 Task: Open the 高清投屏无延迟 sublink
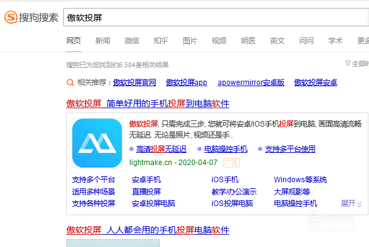(x=161, y=149)
